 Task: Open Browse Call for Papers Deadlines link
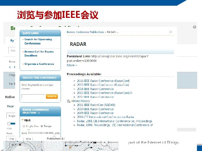pyautogui.click(x=39, y=53)
